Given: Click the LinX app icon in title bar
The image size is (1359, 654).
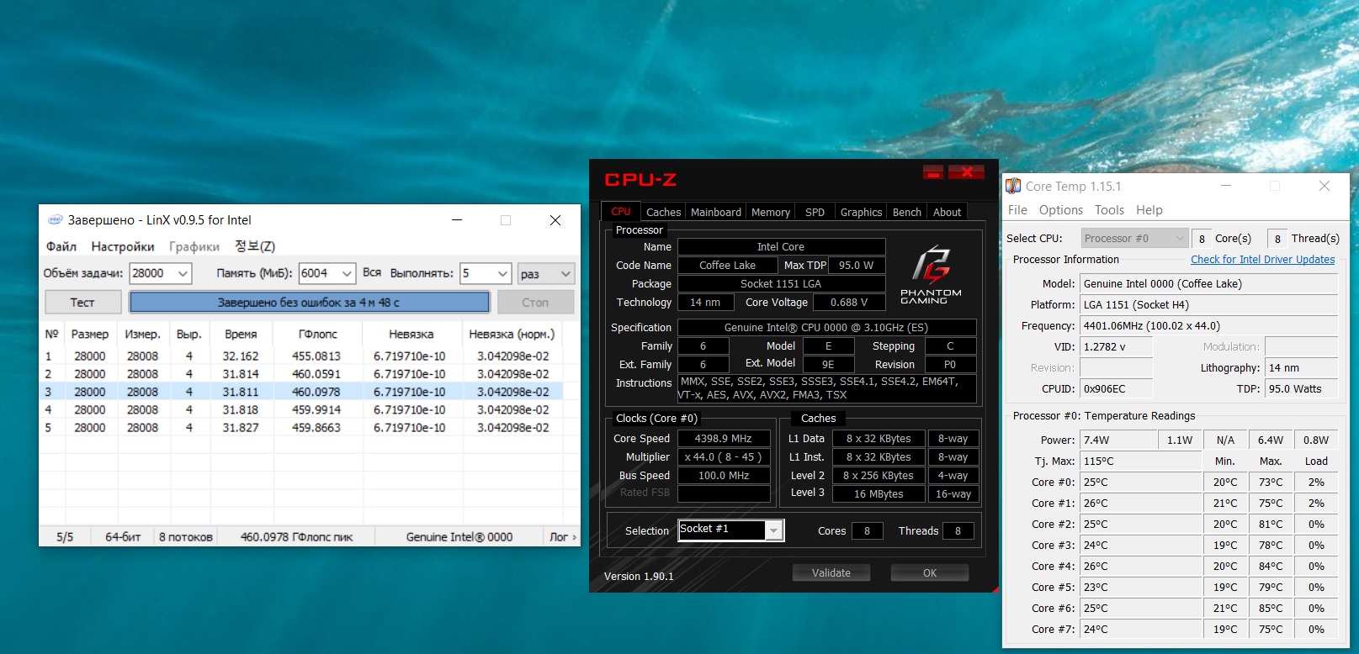Looking at the screenshot, I should 56,219.
